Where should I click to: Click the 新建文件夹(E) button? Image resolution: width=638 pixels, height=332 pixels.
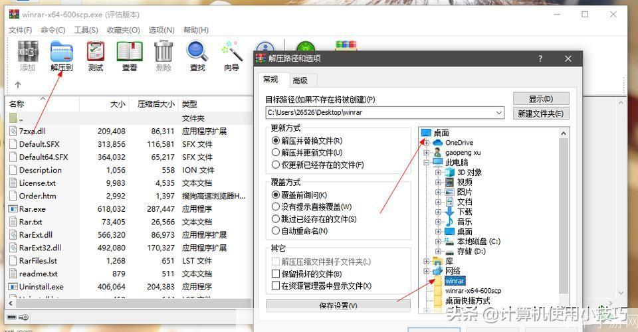pyautogui.click(x=541, y=114)
